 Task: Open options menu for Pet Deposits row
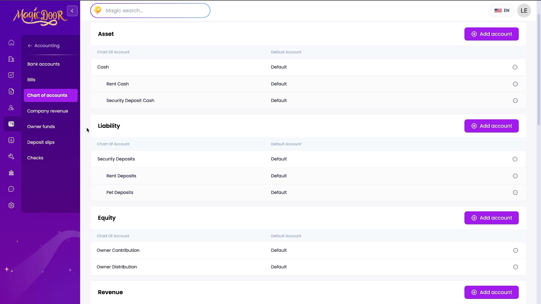(515, 193)
